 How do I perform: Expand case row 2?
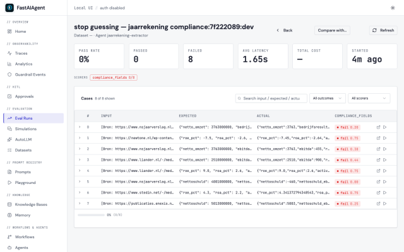tap(80, 149)
